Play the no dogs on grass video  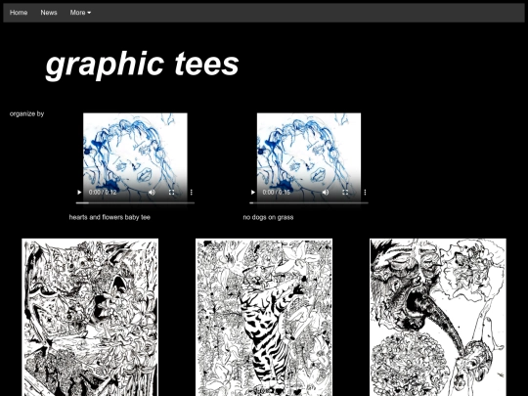point(253,193)
